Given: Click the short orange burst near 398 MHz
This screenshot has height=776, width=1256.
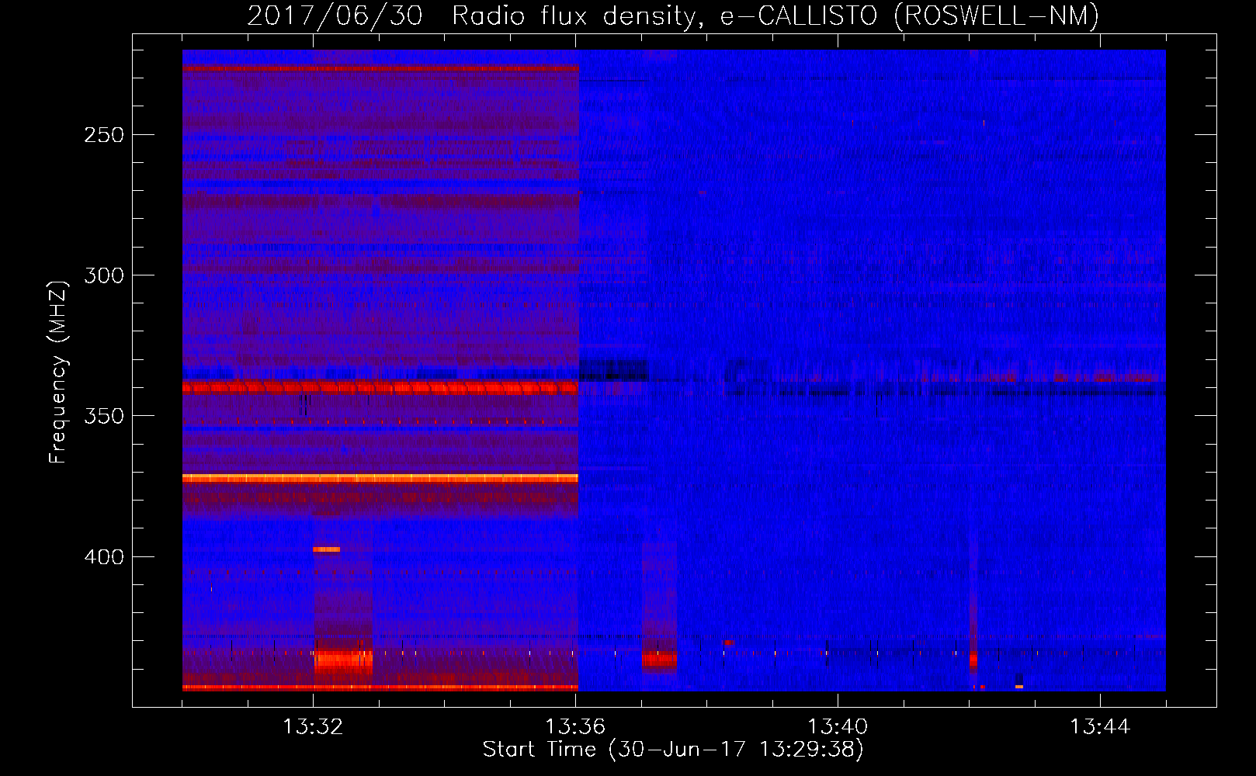Looking at the screenshot, I should pos(327,549).
